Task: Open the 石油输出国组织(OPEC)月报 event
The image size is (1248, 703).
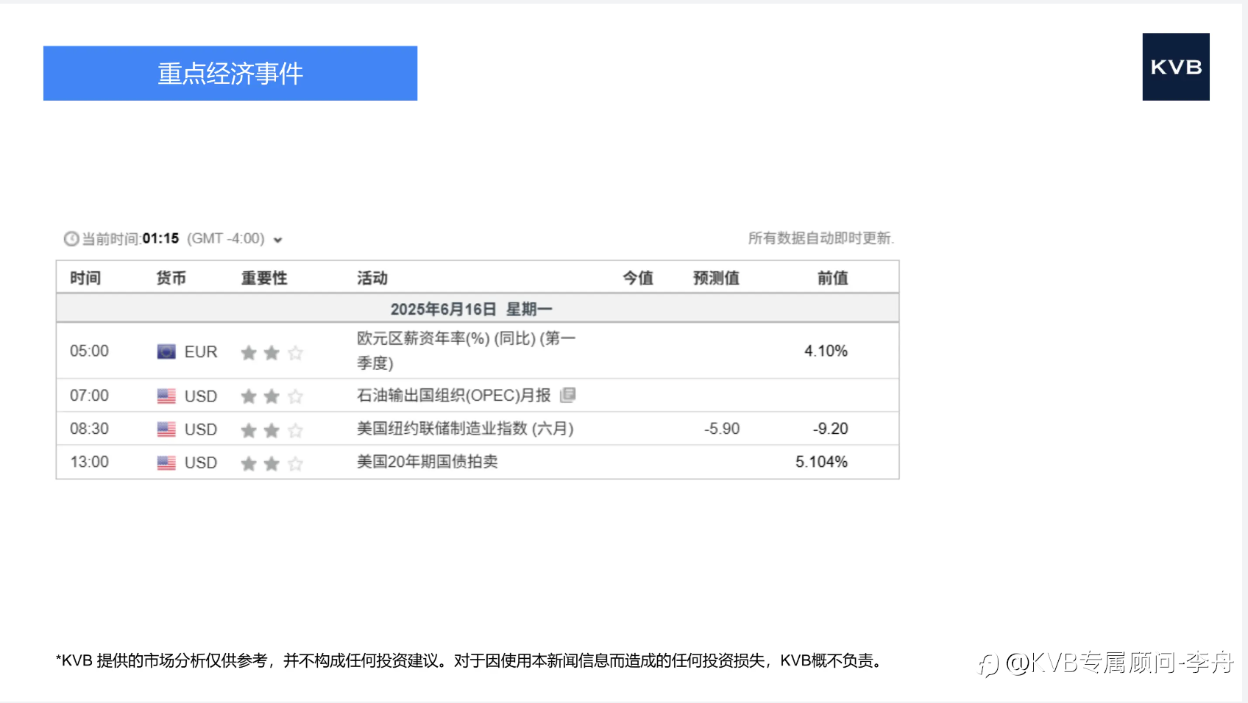Action: [x=454, y=396]
